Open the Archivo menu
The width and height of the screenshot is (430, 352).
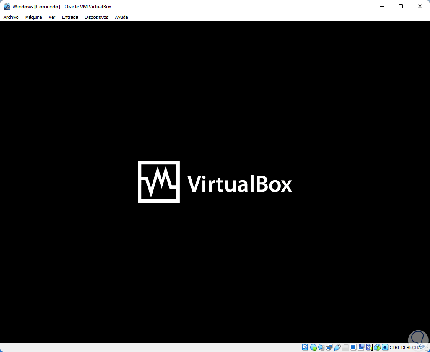[11, 17]
